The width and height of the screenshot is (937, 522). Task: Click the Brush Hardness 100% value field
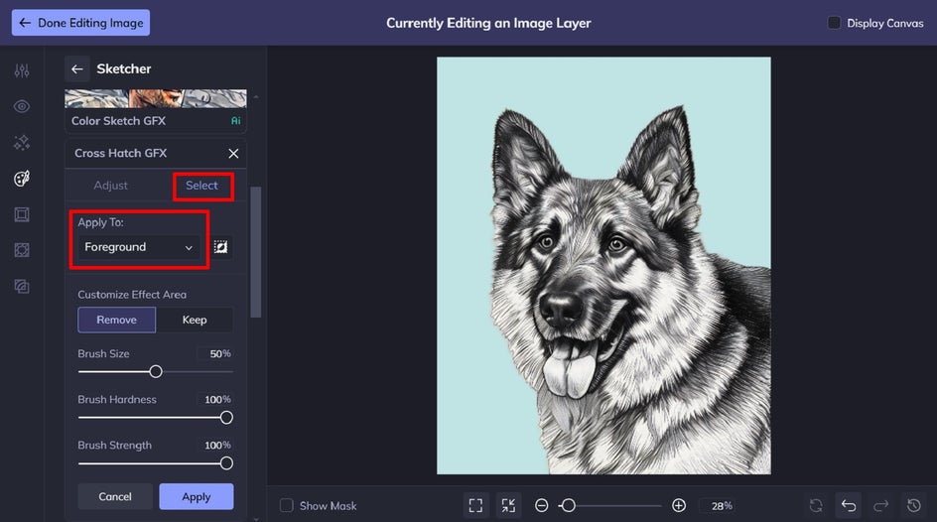215,400
